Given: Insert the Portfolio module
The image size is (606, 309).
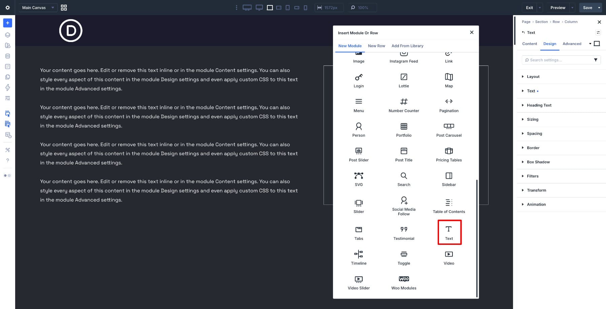Looking at the screenshot, I should point(404,130).
